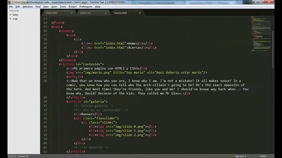This screenshot has height=158, width=282.
Task: Click the FOLDERS sidebar heading
Action: 14,11
